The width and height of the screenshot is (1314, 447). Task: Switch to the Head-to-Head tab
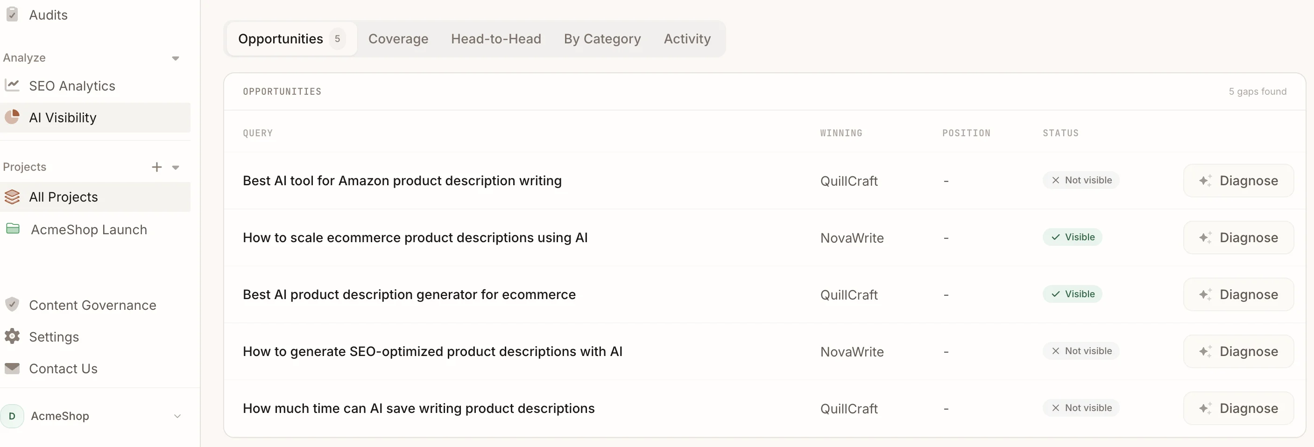click(496, 38)
